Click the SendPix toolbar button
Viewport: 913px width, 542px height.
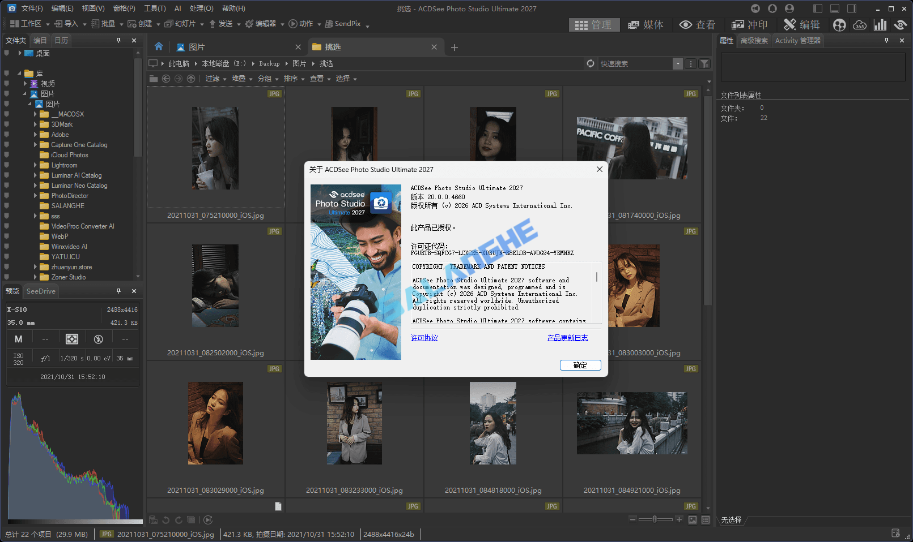(x=343, y=24)
